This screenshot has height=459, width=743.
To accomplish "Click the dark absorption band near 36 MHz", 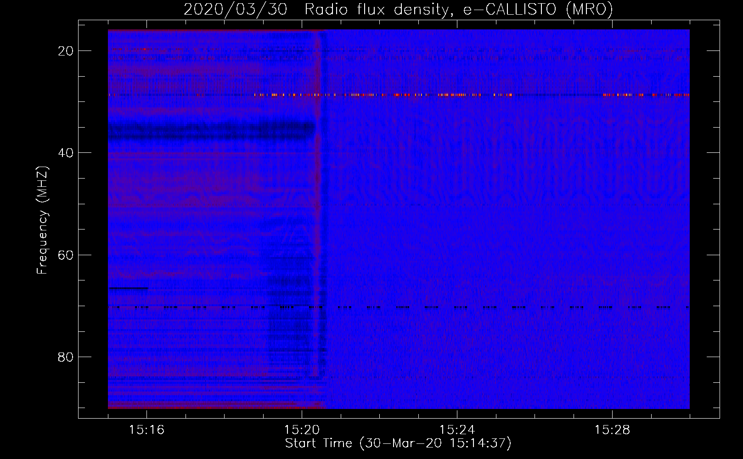I will point(211,130).
